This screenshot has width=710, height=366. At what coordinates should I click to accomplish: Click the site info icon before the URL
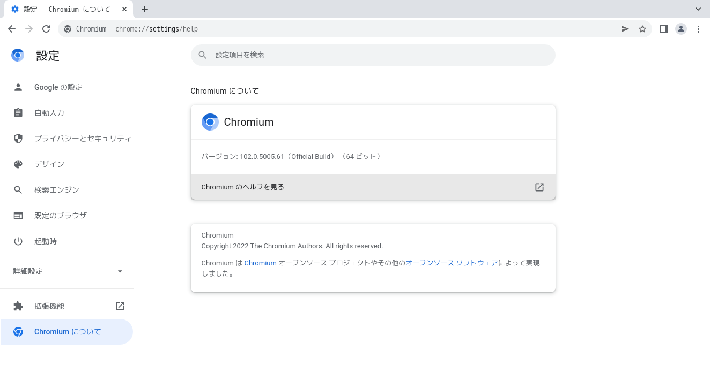point(68,29)
